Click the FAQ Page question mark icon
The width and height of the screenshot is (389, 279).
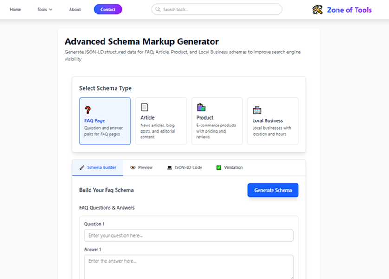(88, 110)
